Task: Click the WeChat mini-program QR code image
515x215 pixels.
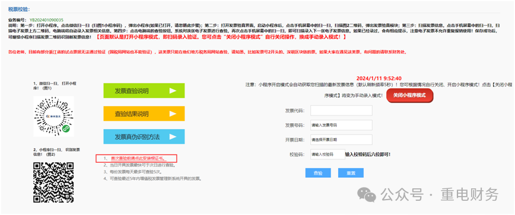Action: (x=53, y=116)
